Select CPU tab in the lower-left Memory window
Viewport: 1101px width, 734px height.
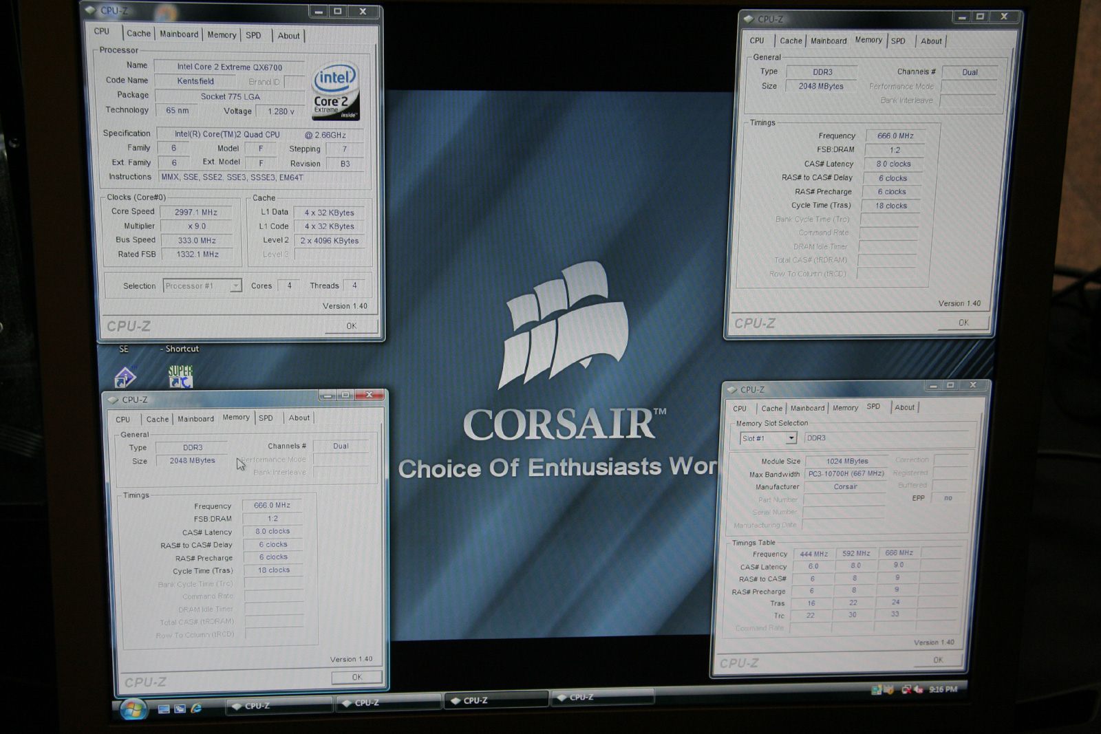pyautogui.click(x=123, y=419)
